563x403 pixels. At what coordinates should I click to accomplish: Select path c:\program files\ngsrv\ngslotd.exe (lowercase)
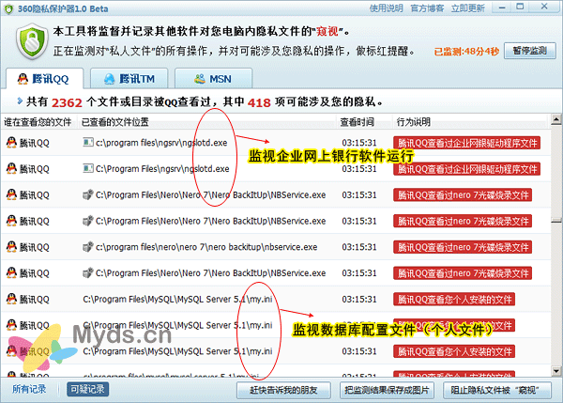(x=161, y=143)
